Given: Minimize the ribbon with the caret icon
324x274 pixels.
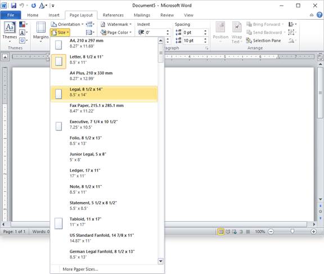Looking at the screenshot, I should click(312, 15).
